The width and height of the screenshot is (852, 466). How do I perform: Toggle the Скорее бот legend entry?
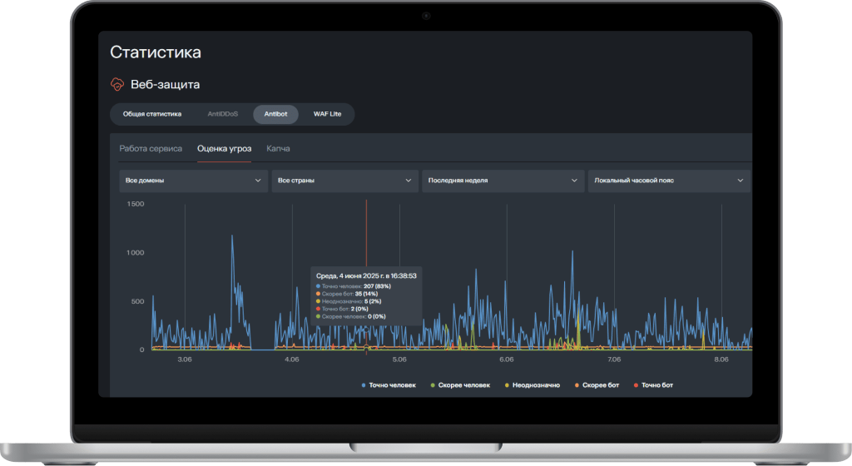click(x=606, y=385)
